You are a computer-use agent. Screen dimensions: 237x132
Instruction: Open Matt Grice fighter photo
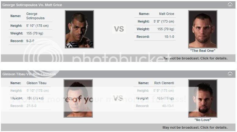[x=203, y=29]
